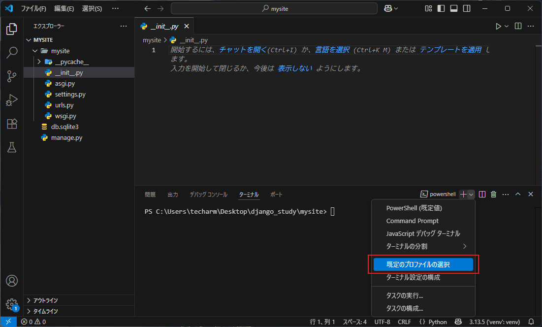Image resolution: width=542 pixels, height=327 pixels.
Task: Go back with navigation arrow
Action: [x=148, y=9]
